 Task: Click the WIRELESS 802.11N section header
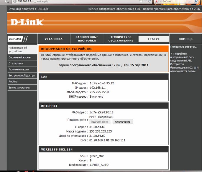pyautogui.click(x=104, y=149)
